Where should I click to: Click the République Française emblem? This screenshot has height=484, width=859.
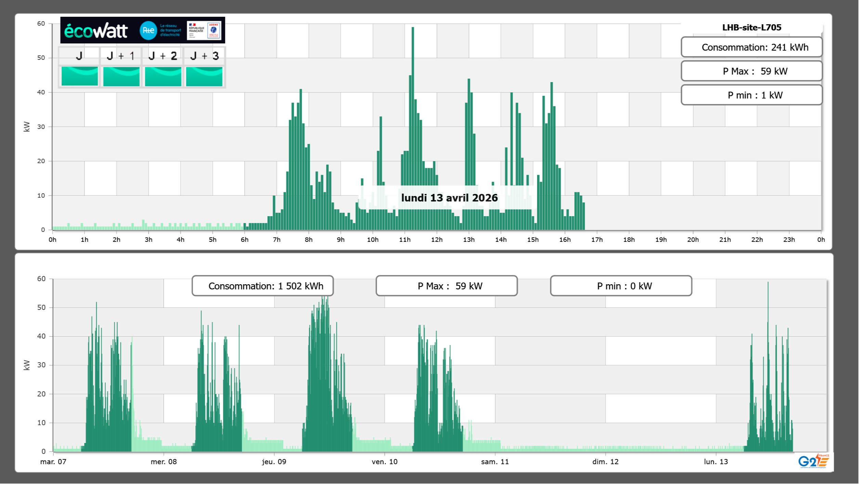pos(196,30)
